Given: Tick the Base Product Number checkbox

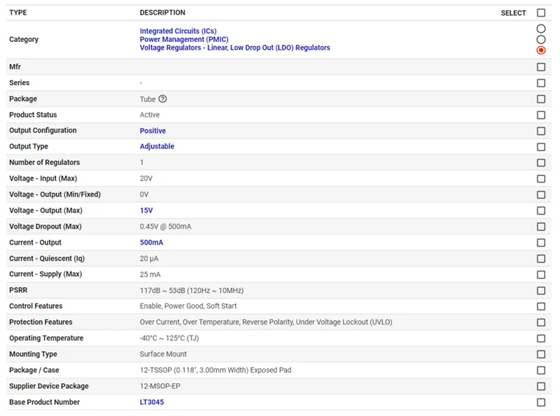Looking at the screenshot, I should (x=541, y=403).
